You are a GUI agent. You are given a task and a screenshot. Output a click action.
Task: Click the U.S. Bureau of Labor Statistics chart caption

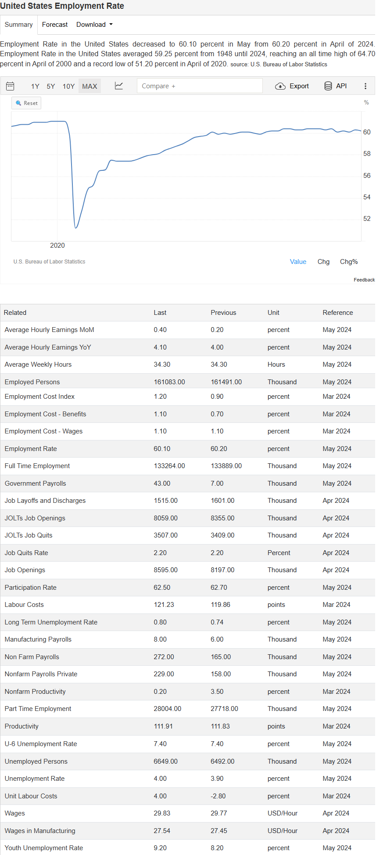point(49,262)
